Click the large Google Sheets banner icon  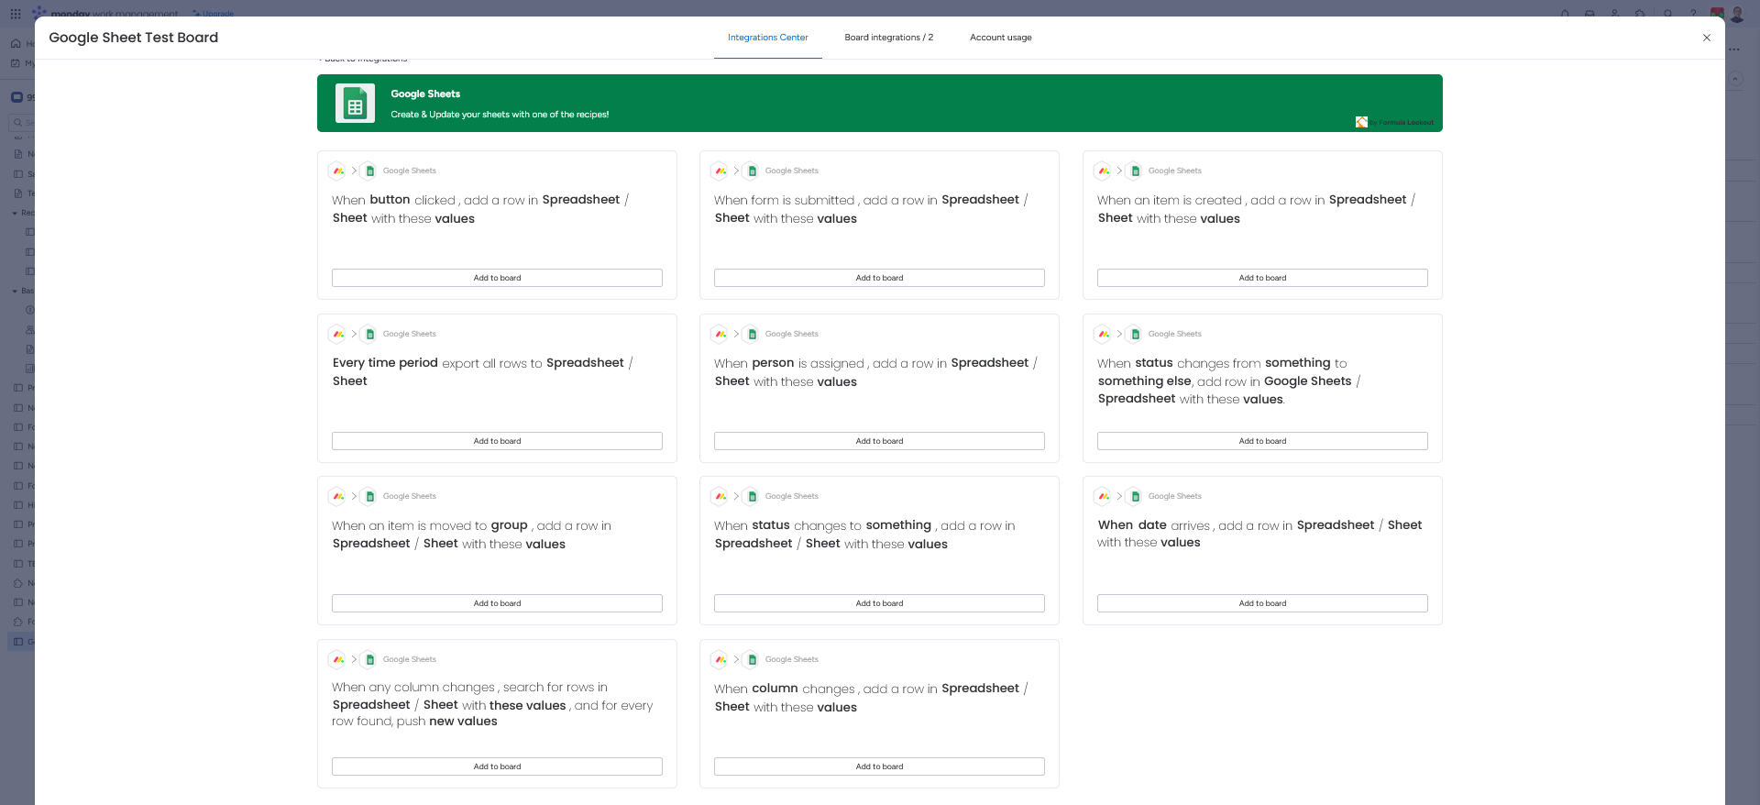[x=355, y=104]
